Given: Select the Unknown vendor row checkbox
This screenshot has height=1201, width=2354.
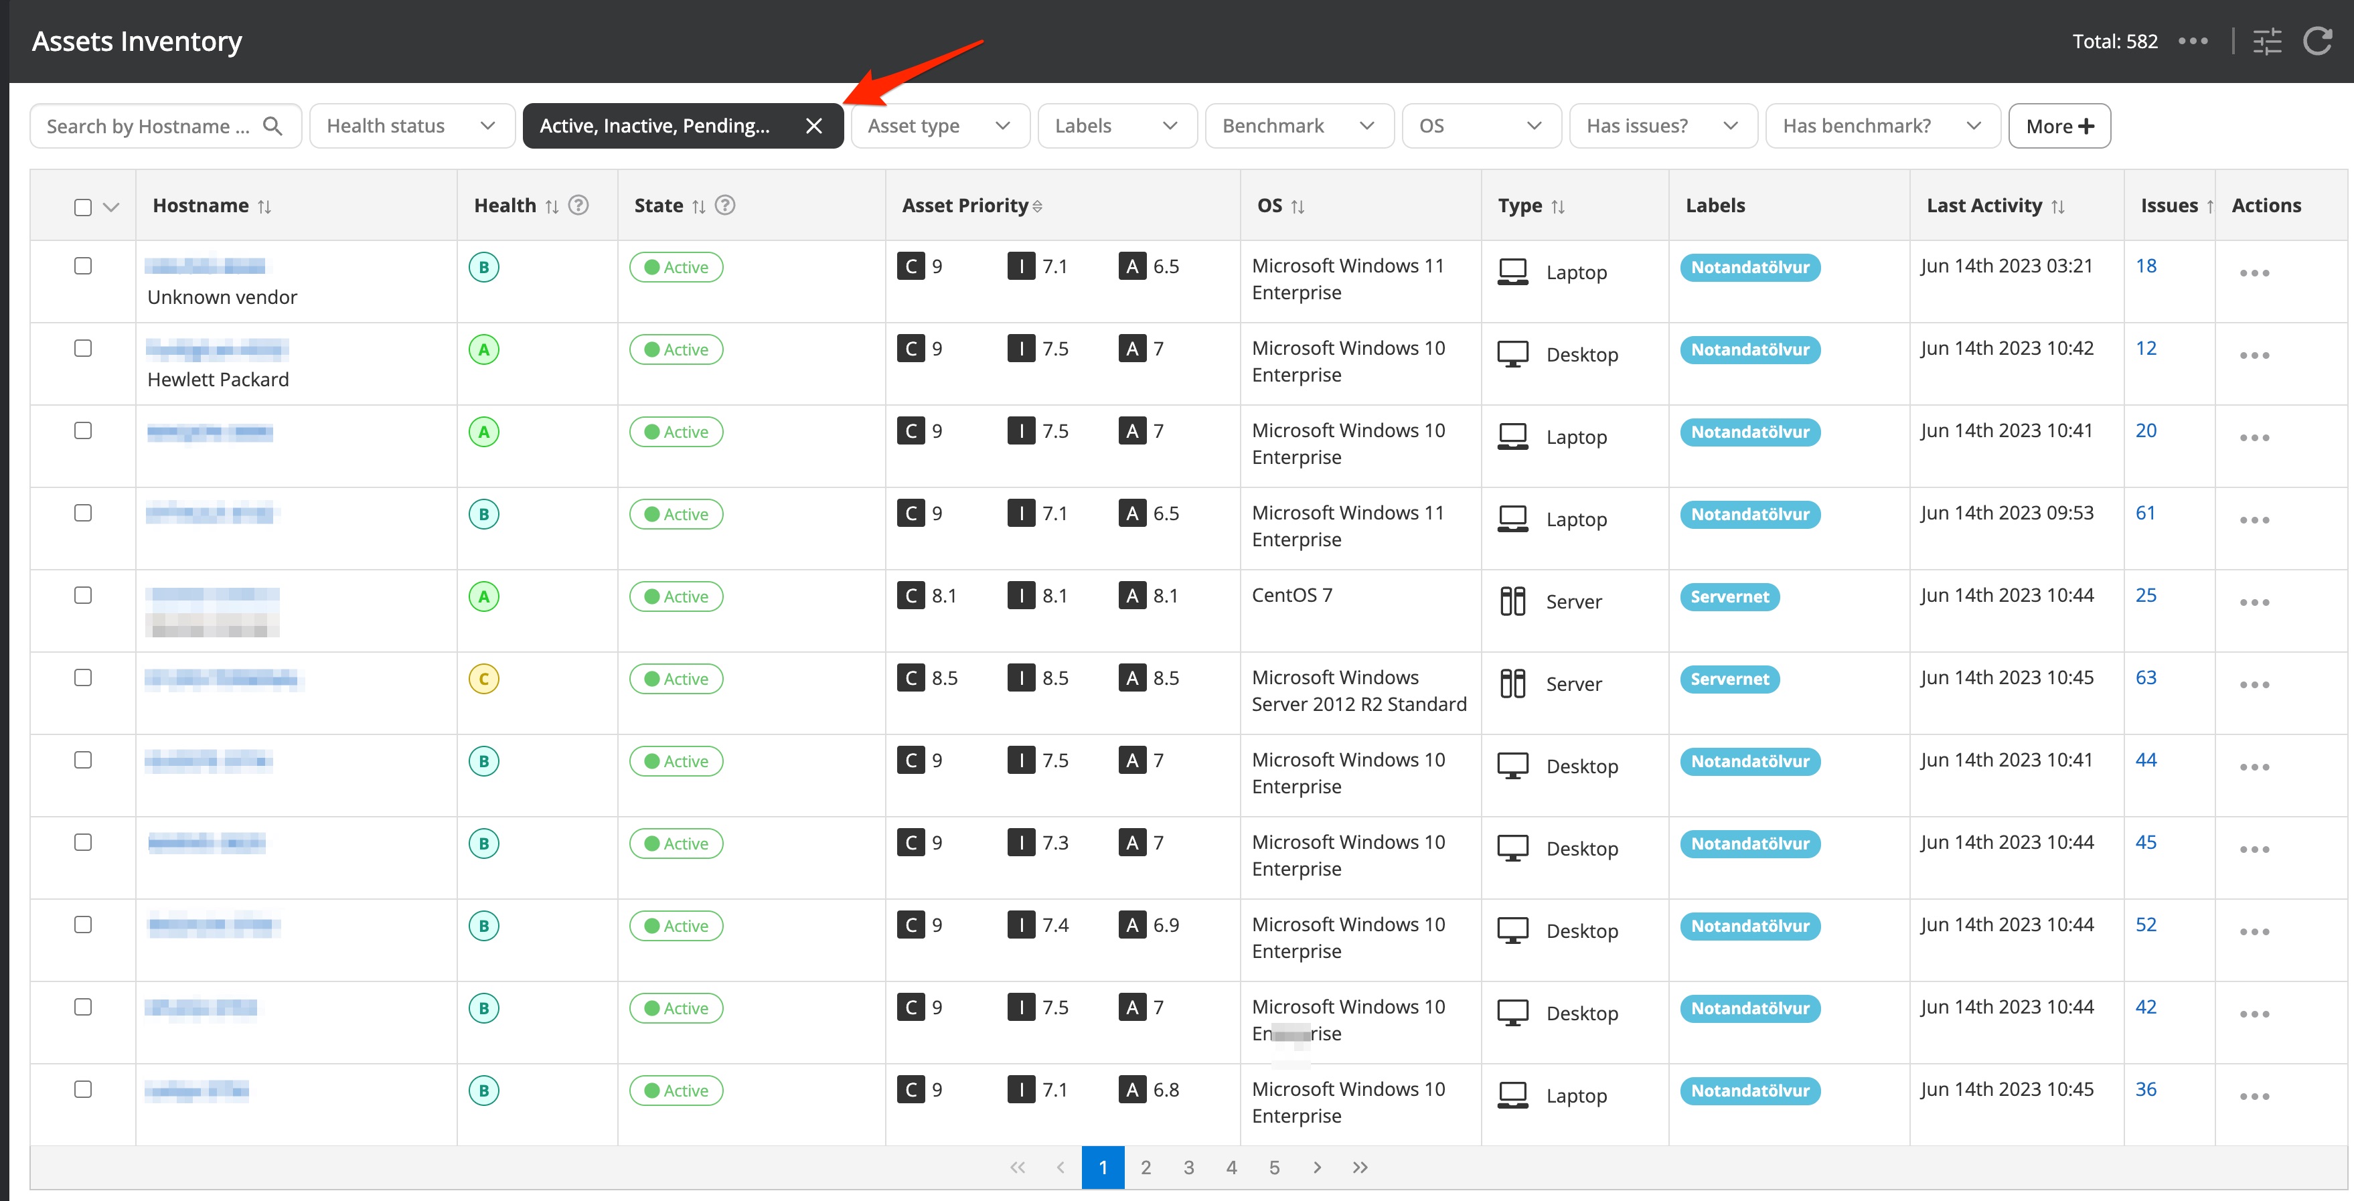Looking at the screenshot, I should click(x=83, y=266).
